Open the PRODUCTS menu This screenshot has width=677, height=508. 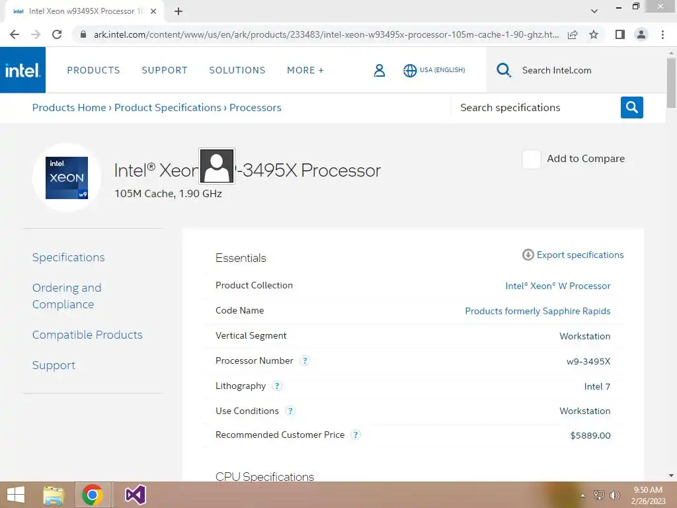click(x=93, y=70)
